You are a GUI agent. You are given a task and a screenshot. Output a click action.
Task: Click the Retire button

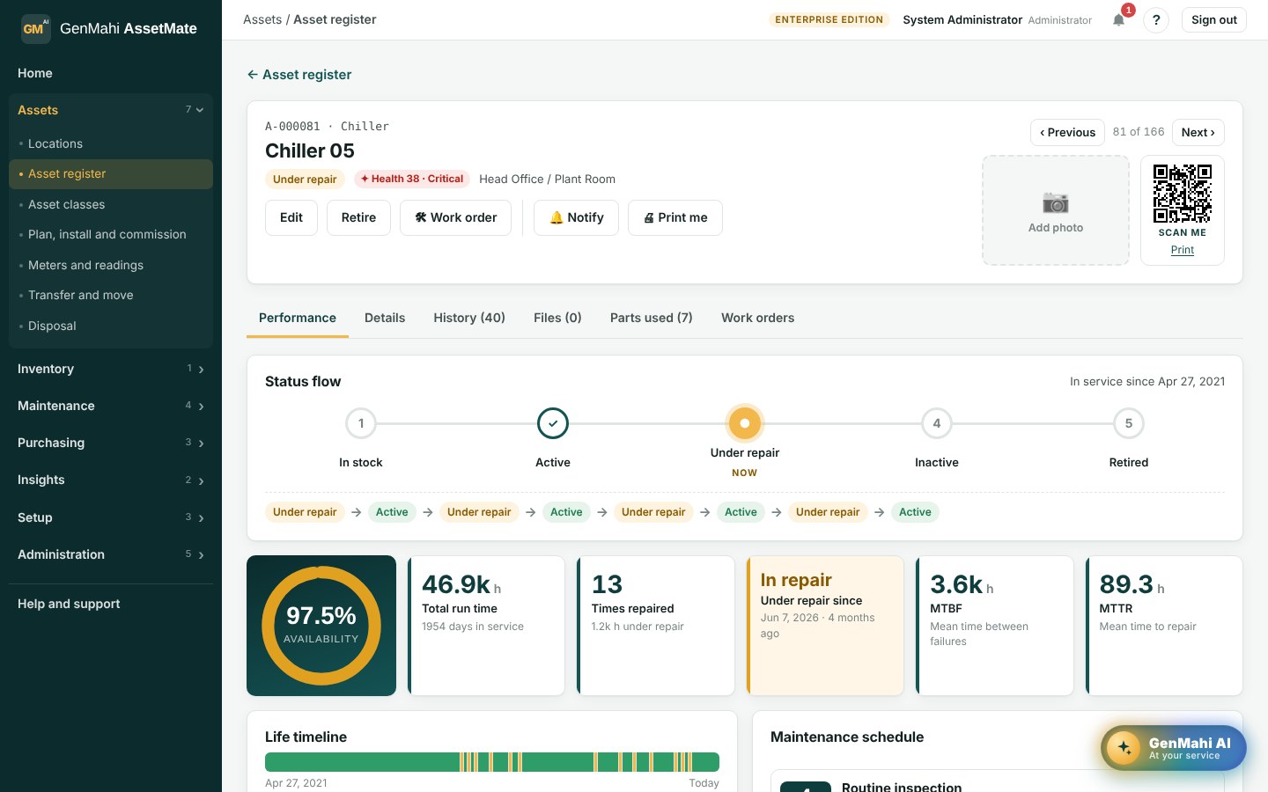click(x=358, y=217)
